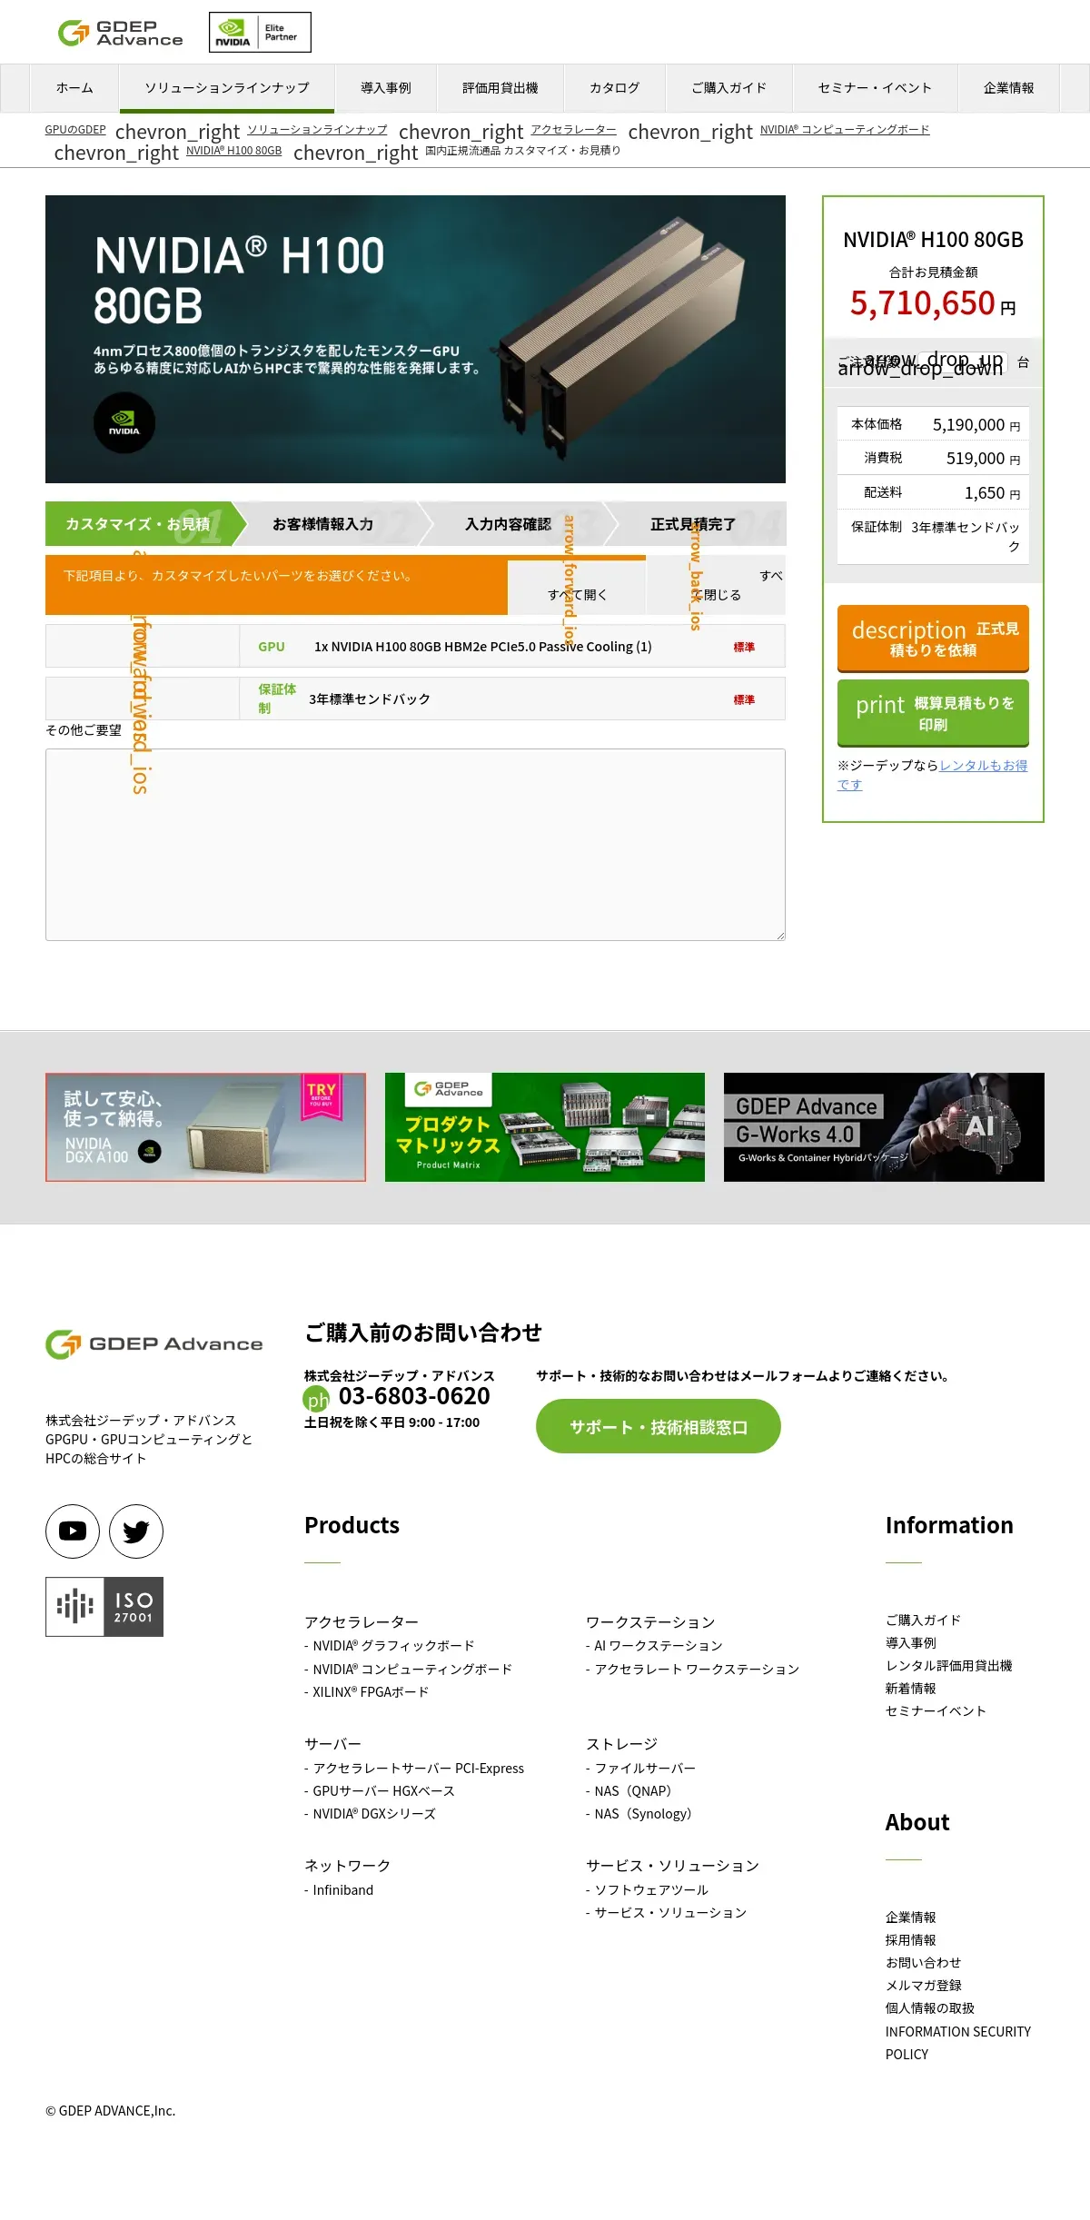Viewport: 1090px width, 2220px height.
Task: Click the GDEP Advance footer logo
Action: click(154, 1344)
